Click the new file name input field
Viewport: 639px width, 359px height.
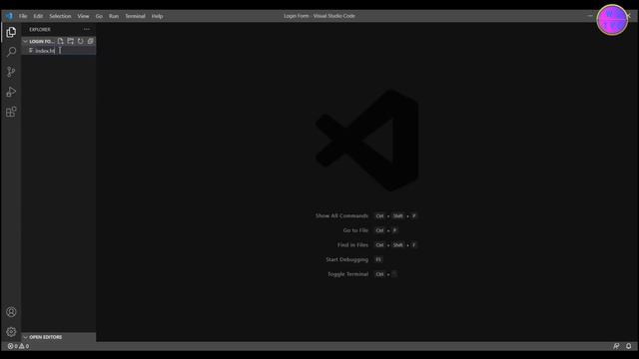(x=64, y=51)
